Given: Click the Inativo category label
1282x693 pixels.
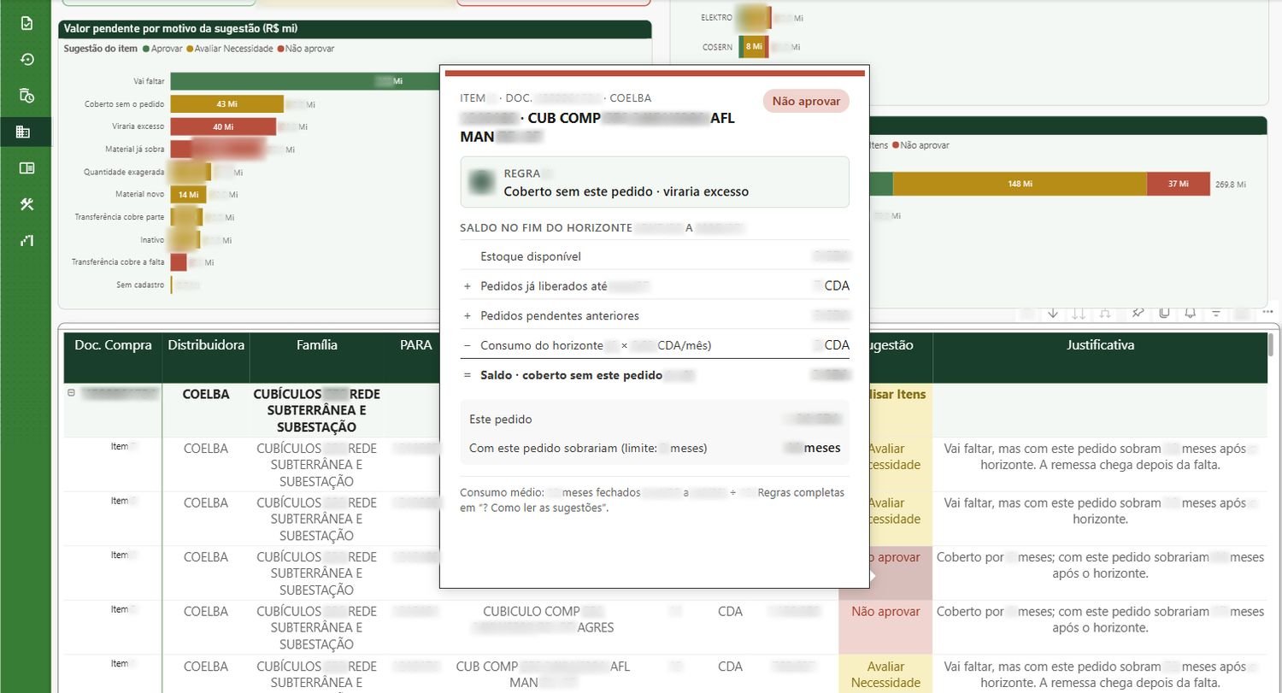Looking at the screenshot, I should tap(152, 240).
